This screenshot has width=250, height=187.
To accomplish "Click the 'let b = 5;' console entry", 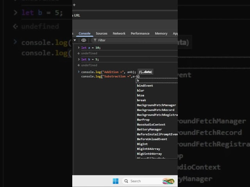I will click(90, 59).
